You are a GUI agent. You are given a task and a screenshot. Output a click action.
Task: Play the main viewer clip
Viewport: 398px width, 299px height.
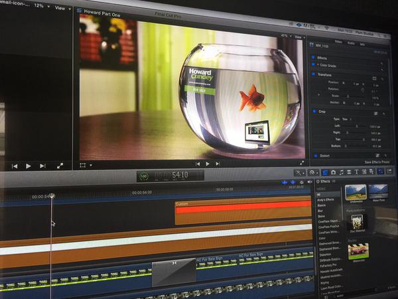pos(208,164)
